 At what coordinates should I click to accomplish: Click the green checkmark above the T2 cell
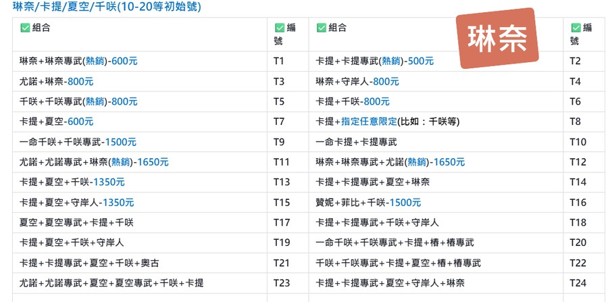[576, 28]
